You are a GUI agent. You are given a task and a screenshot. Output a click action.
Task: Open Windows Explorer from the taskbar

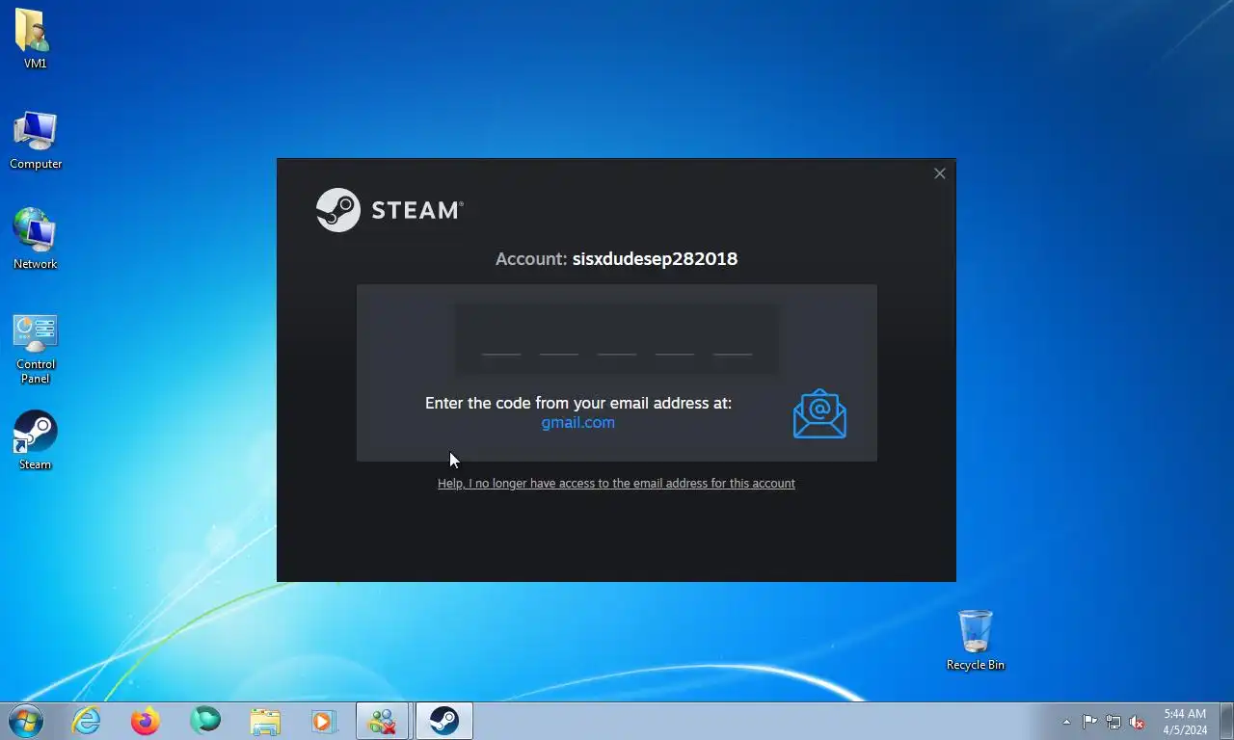tap(265, 721)
